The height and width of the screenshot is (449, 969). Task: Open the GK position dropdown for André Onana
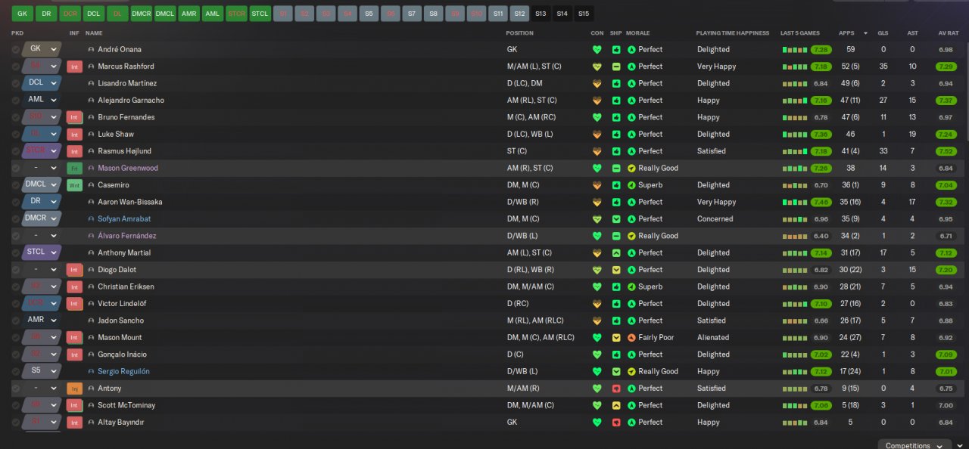42,49
